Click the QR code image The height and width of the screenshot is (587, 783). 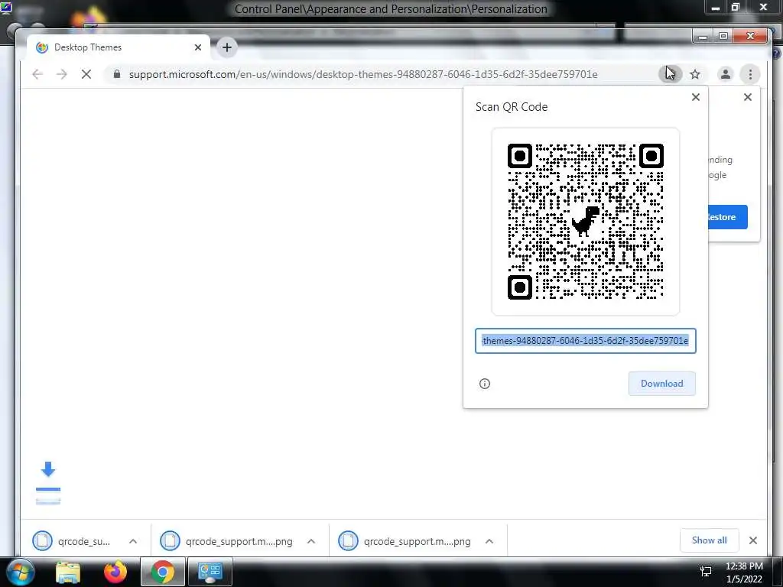pos(585,221)
